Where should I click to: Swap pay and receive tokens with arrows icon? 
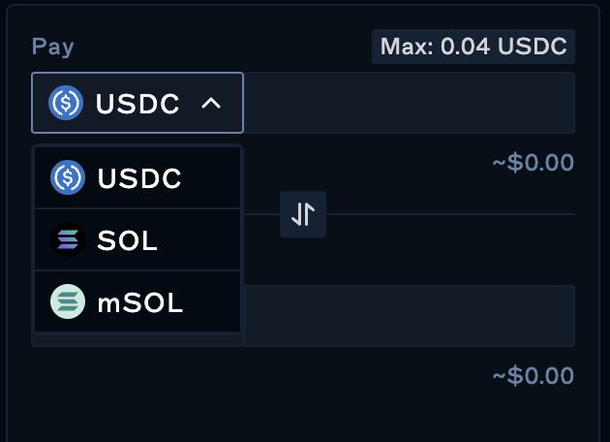[x=303, y=214]
